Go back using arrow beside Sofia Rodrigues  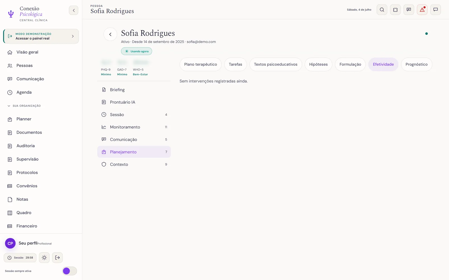click(x=110, y=34)
